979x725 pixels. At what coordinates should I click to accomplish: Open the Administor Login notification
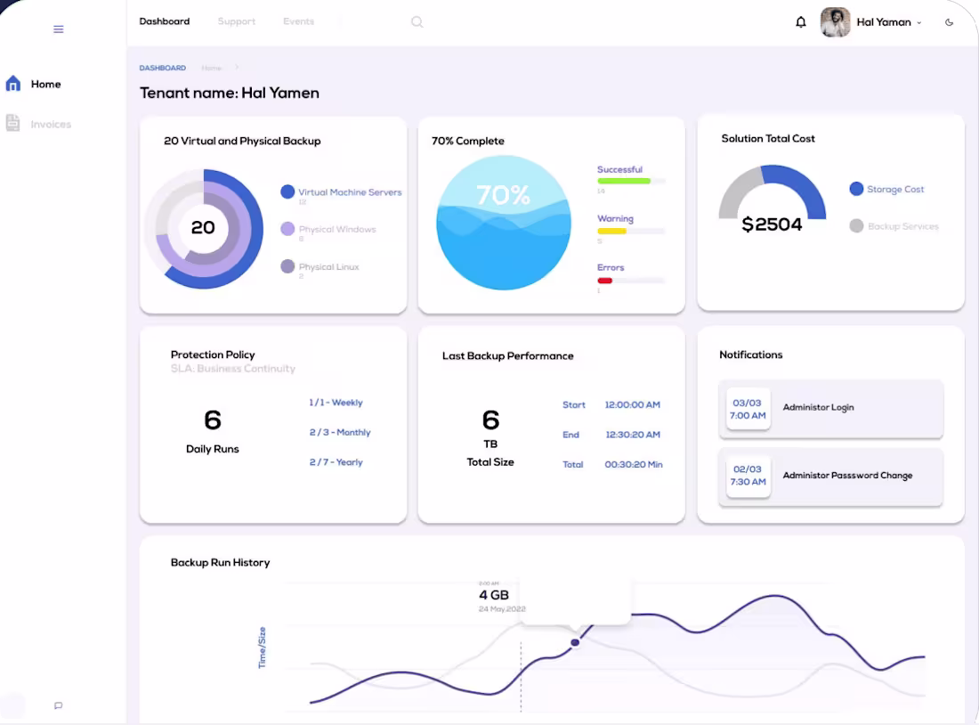coord(830,408)
